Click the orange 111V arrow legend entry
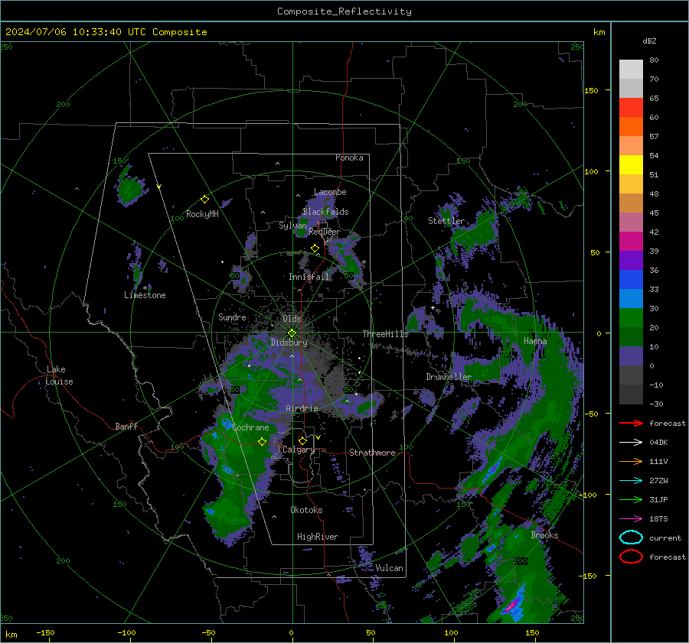This screenshot has height=643, width=689. (631, 461)
